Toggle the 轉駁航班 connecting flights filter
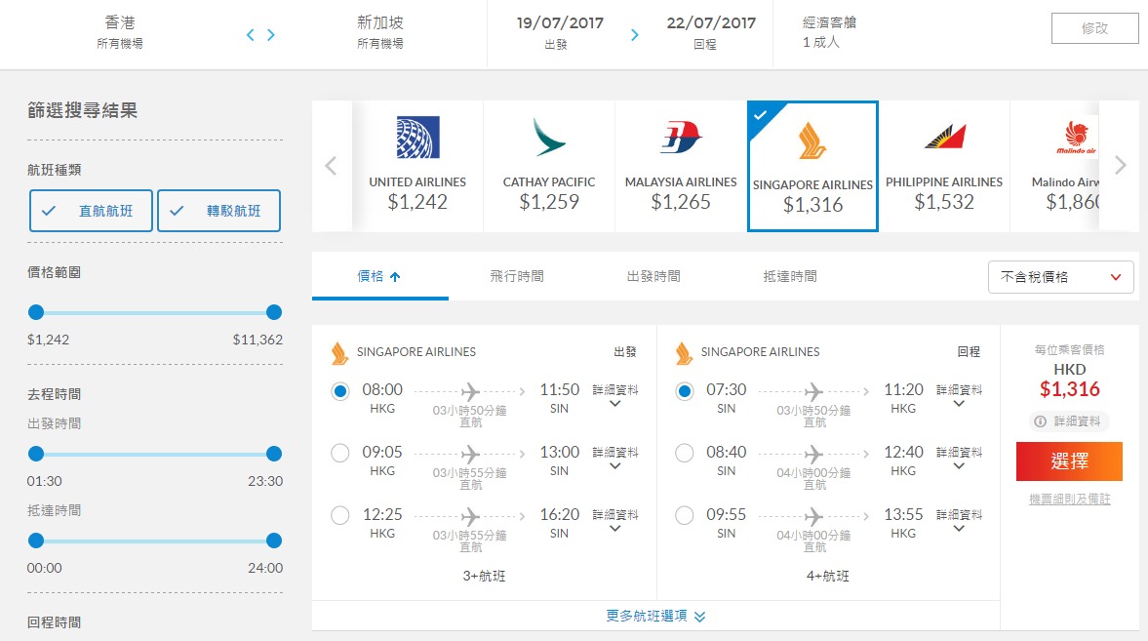 pos(218,211)
